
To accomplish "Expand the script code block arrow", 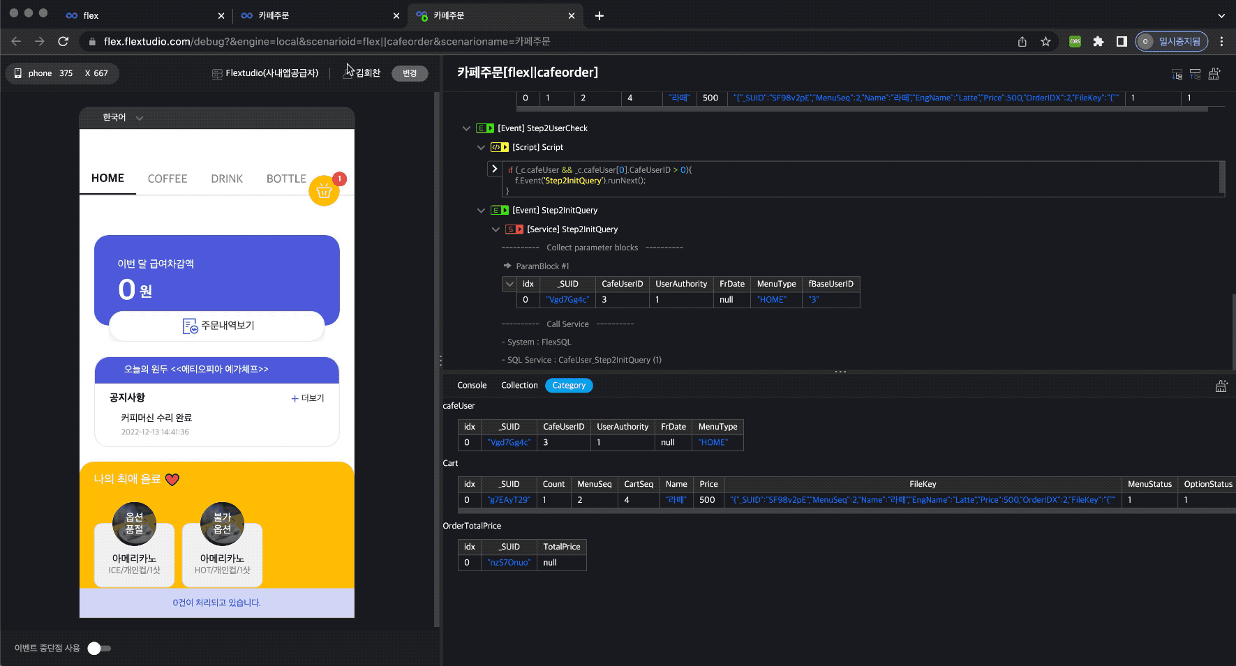I will coord(494,169).
